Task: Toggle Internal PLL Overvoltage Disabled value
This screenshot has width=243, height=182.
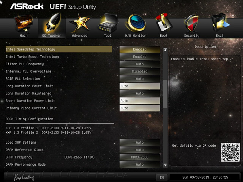Action: [140, 71]
